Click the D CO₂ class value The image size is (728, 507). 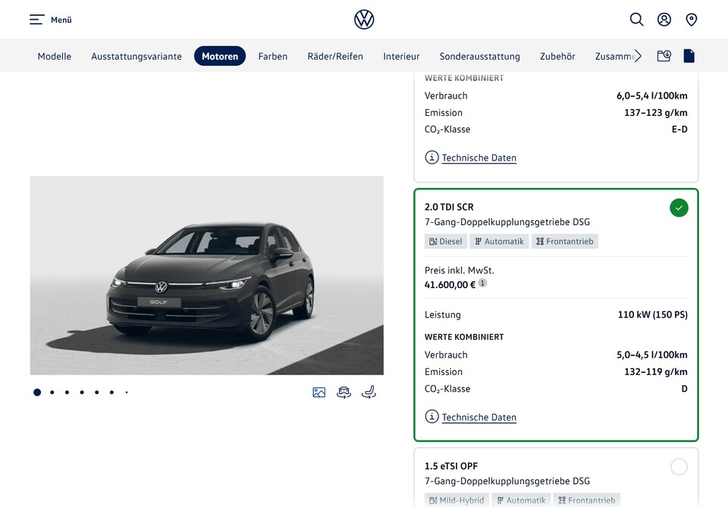pyautogui.click(x=684, y=389)
